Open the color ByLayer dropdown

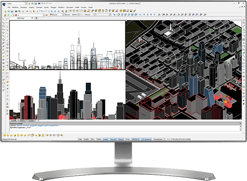(63, 14)
